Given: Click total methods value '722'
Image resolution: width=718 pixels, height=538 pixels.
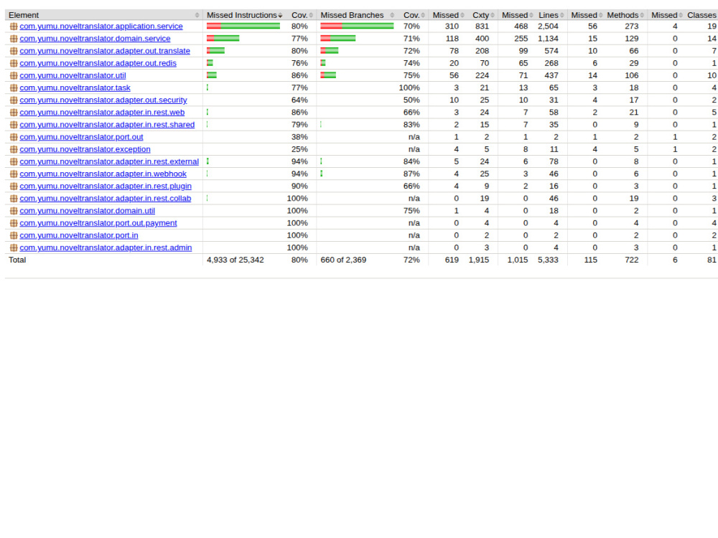Looking at the screenshot, I should click(x=631, y=260).
